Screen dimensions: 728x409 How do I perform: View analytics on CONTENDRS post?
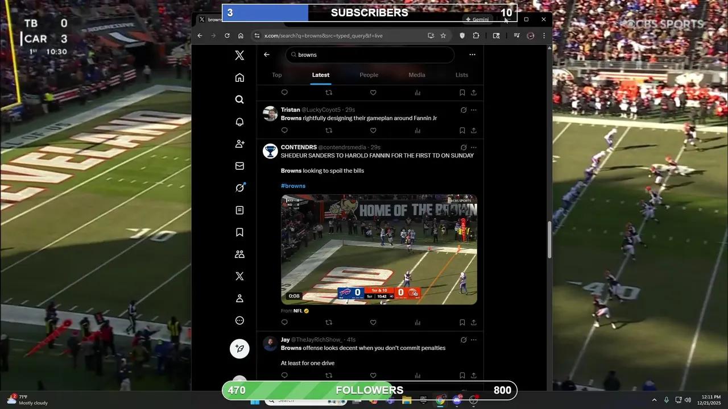[417, 323]
